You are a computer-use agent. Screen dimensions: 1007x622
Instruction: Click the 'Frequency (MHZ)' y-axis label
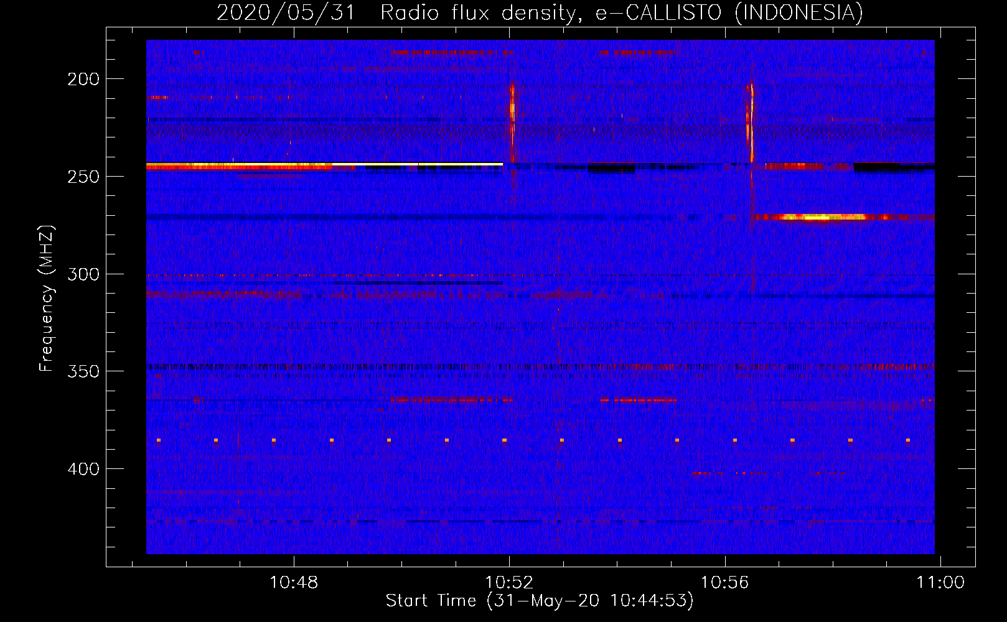click(x=46, y=299)
